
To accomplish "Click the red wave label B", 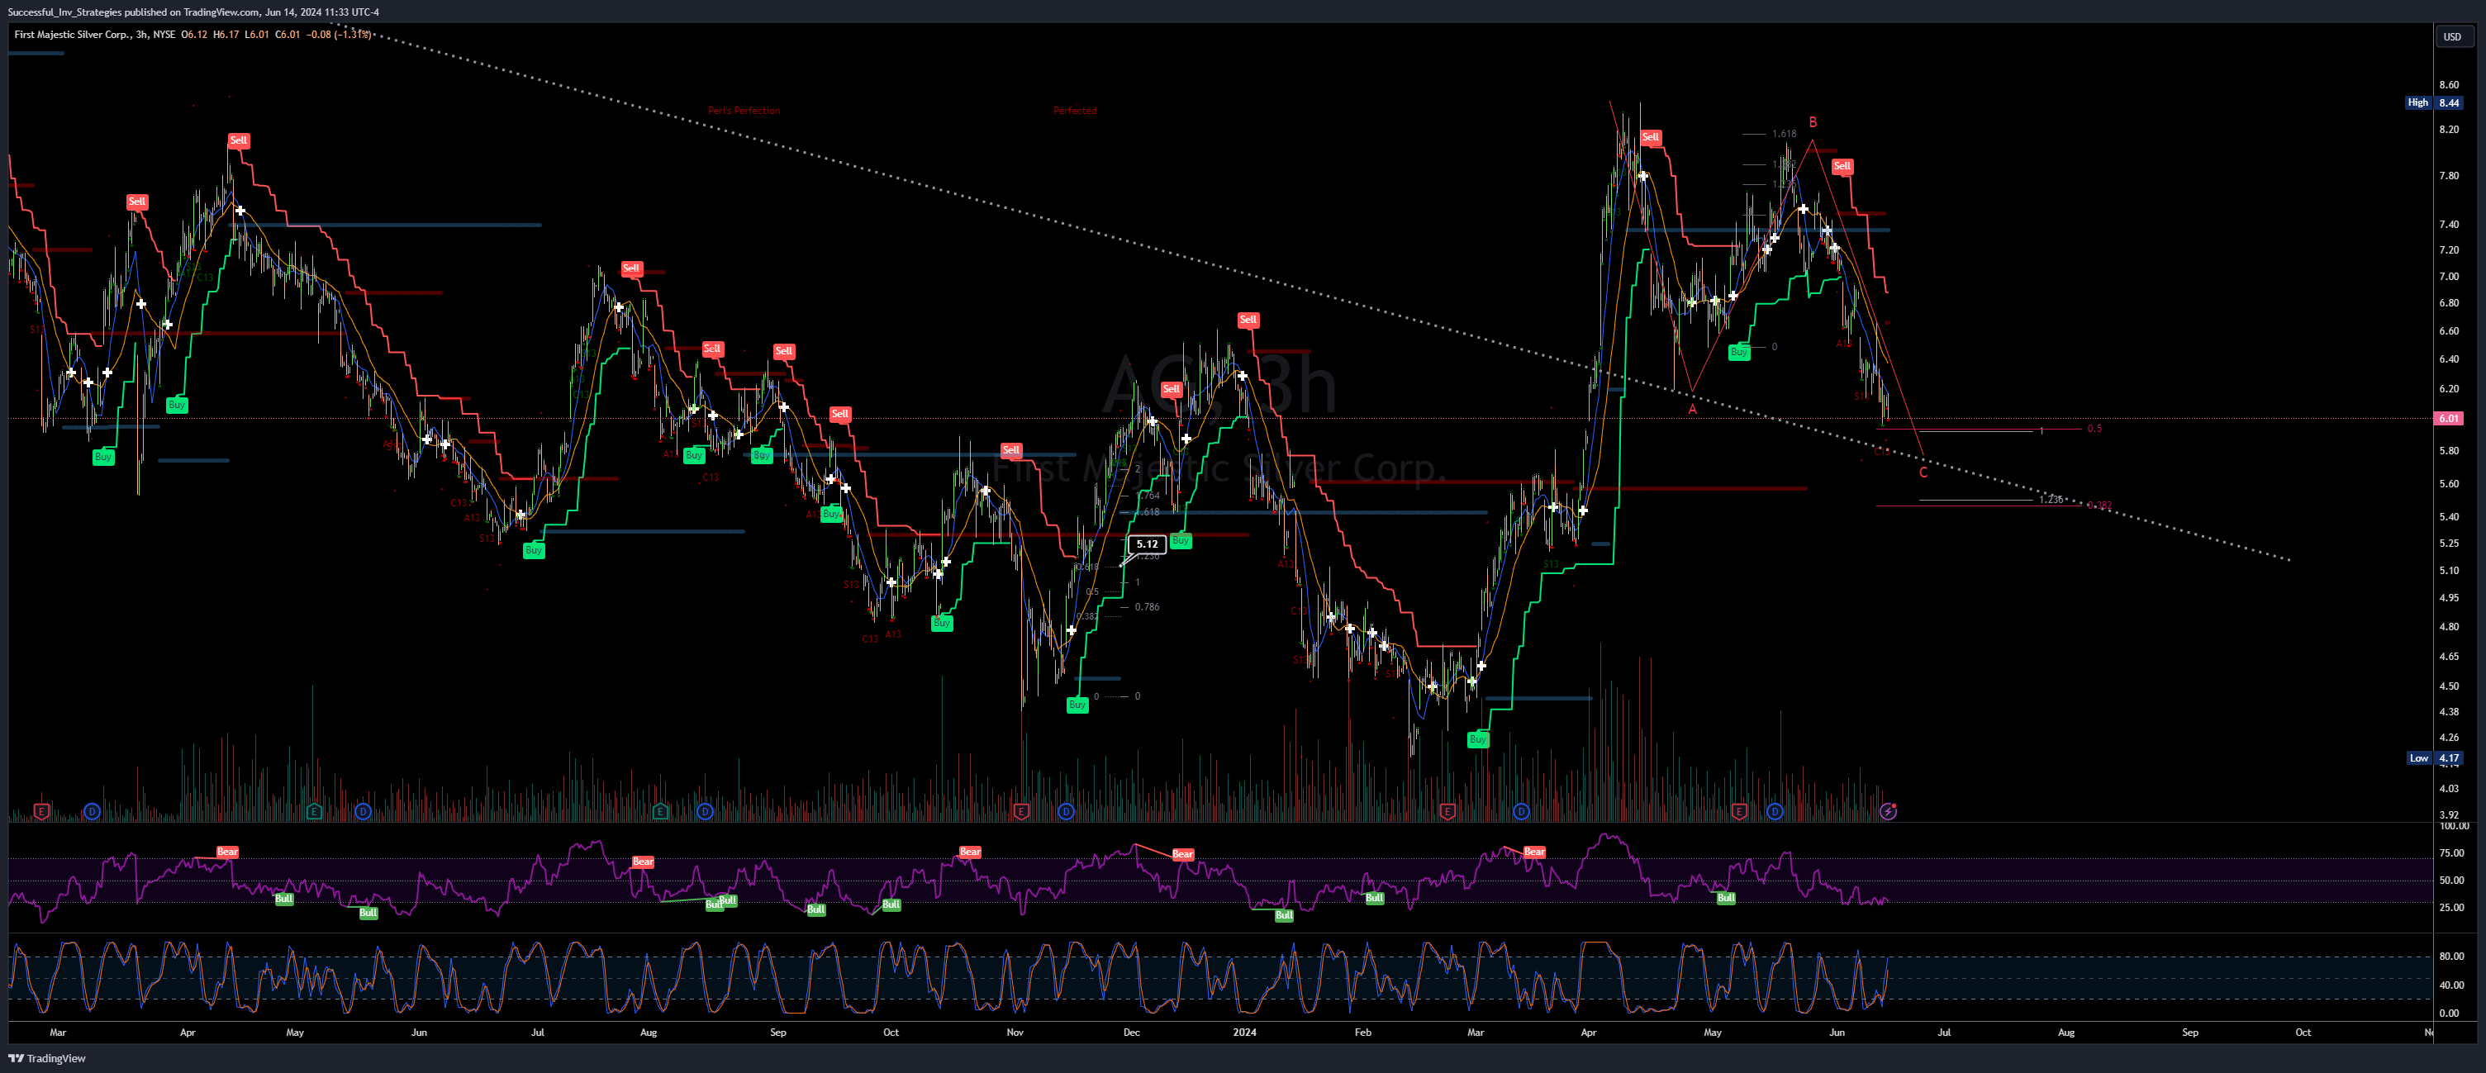I will click(1813, 122).
